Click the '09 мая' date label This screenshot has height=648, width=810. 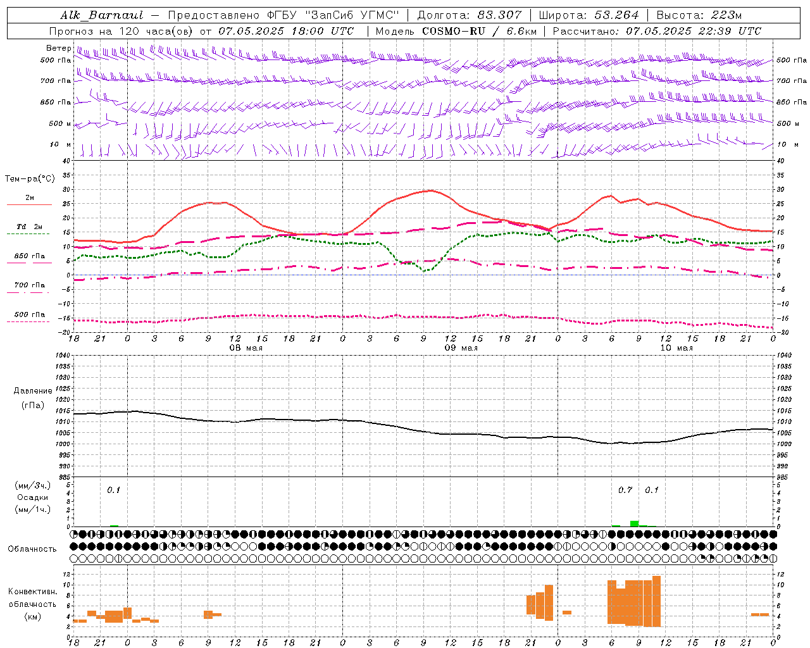pyautogui.click(x=461, y=348)
